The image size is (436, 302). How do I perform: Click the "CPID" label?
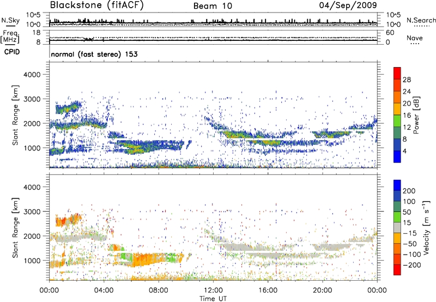(12, 52)
